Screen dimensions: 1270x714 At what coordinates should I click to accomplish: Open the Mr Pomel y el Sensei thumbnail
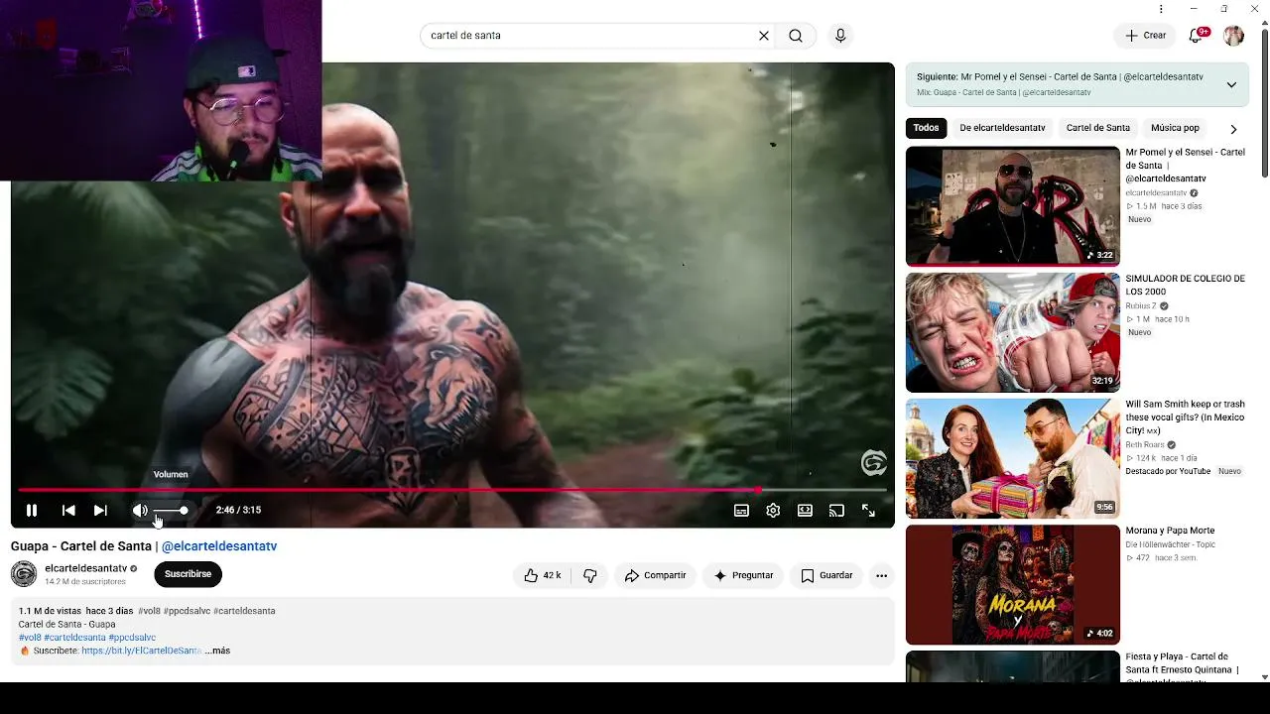[x=1012, y=206]
